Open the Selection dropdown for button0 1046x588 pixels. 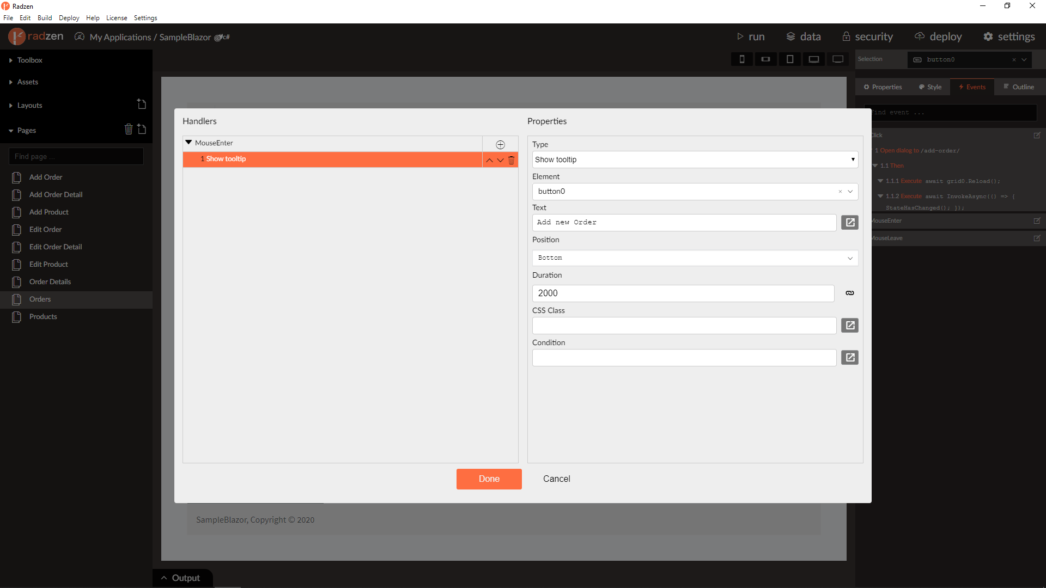1024,60
